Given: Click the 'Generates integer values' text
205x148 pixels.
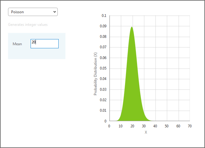Looking at the screenshot, I should click(28, 25).
